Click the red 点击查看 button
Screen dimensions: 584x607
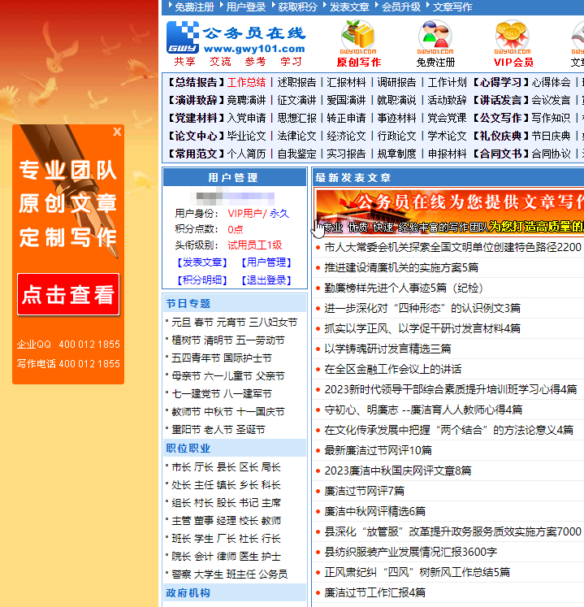point(68,294)
